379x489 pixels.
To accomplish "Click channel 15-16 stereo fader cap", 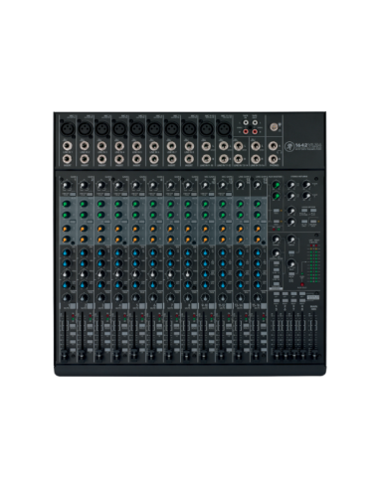I will point(255,356).
